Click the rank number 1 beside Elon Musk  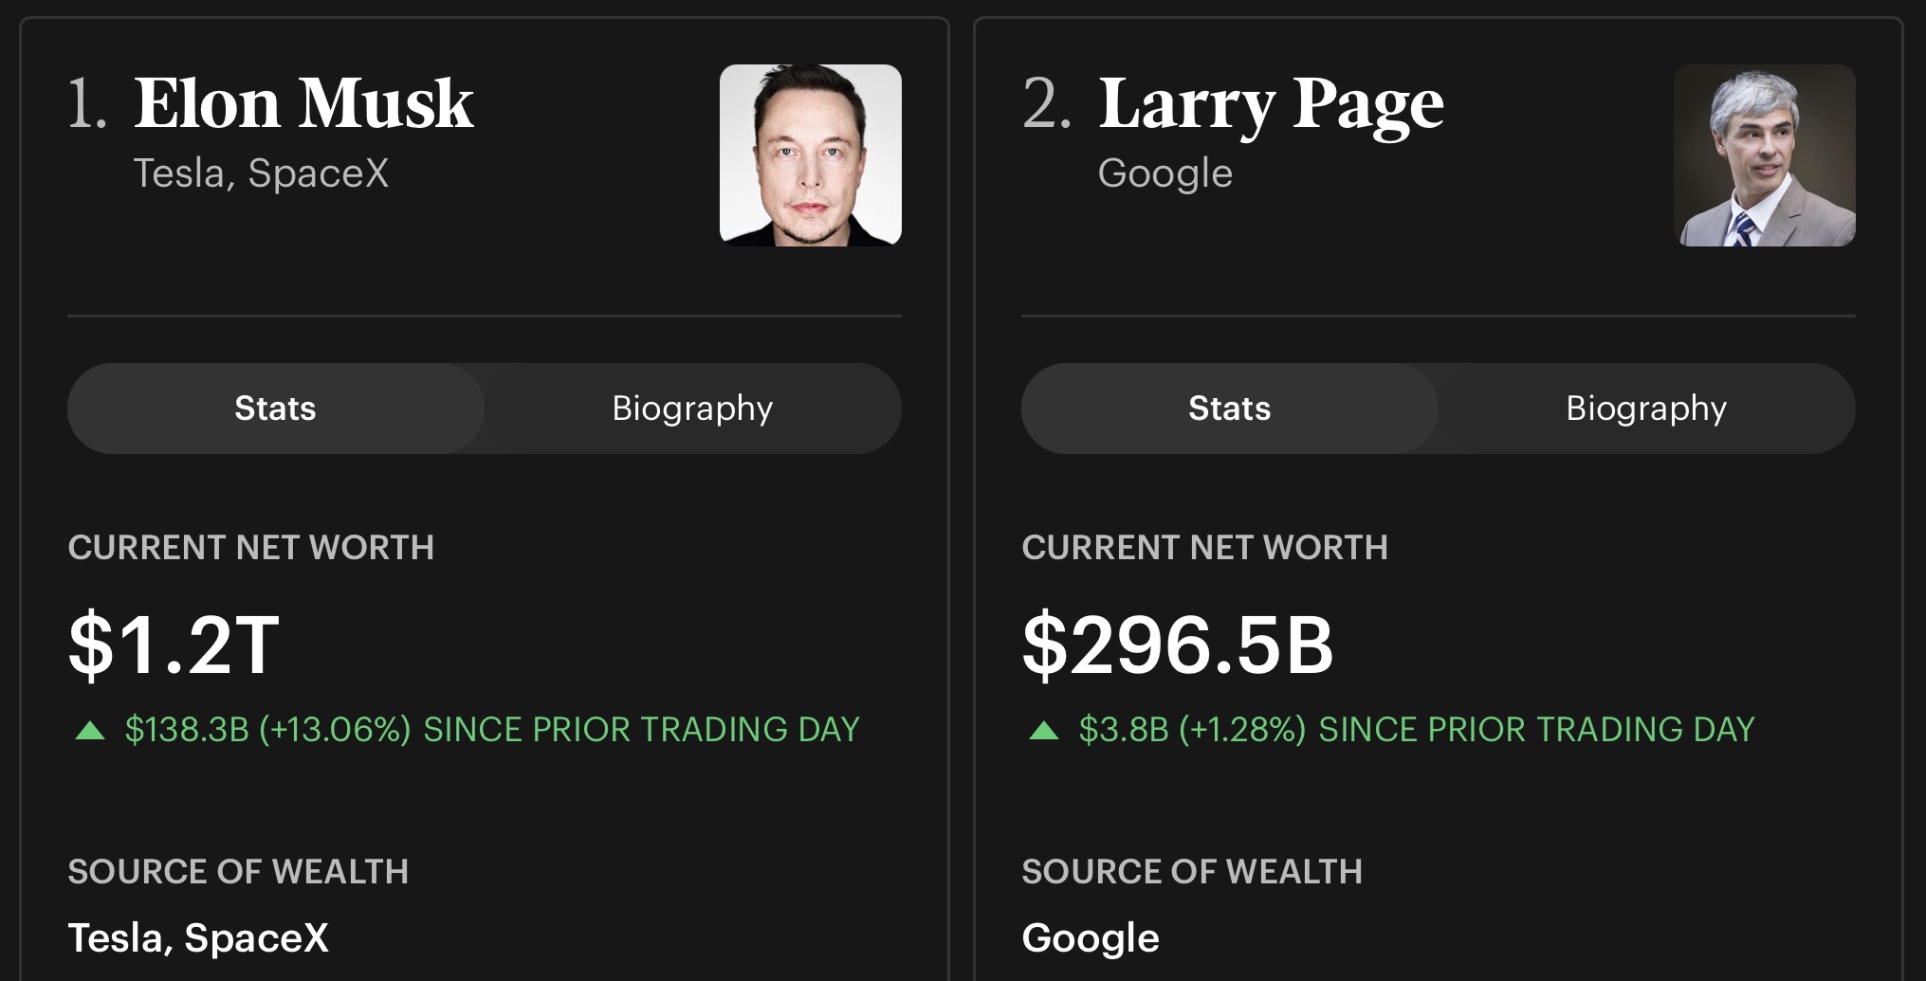[x=87, y=103]
